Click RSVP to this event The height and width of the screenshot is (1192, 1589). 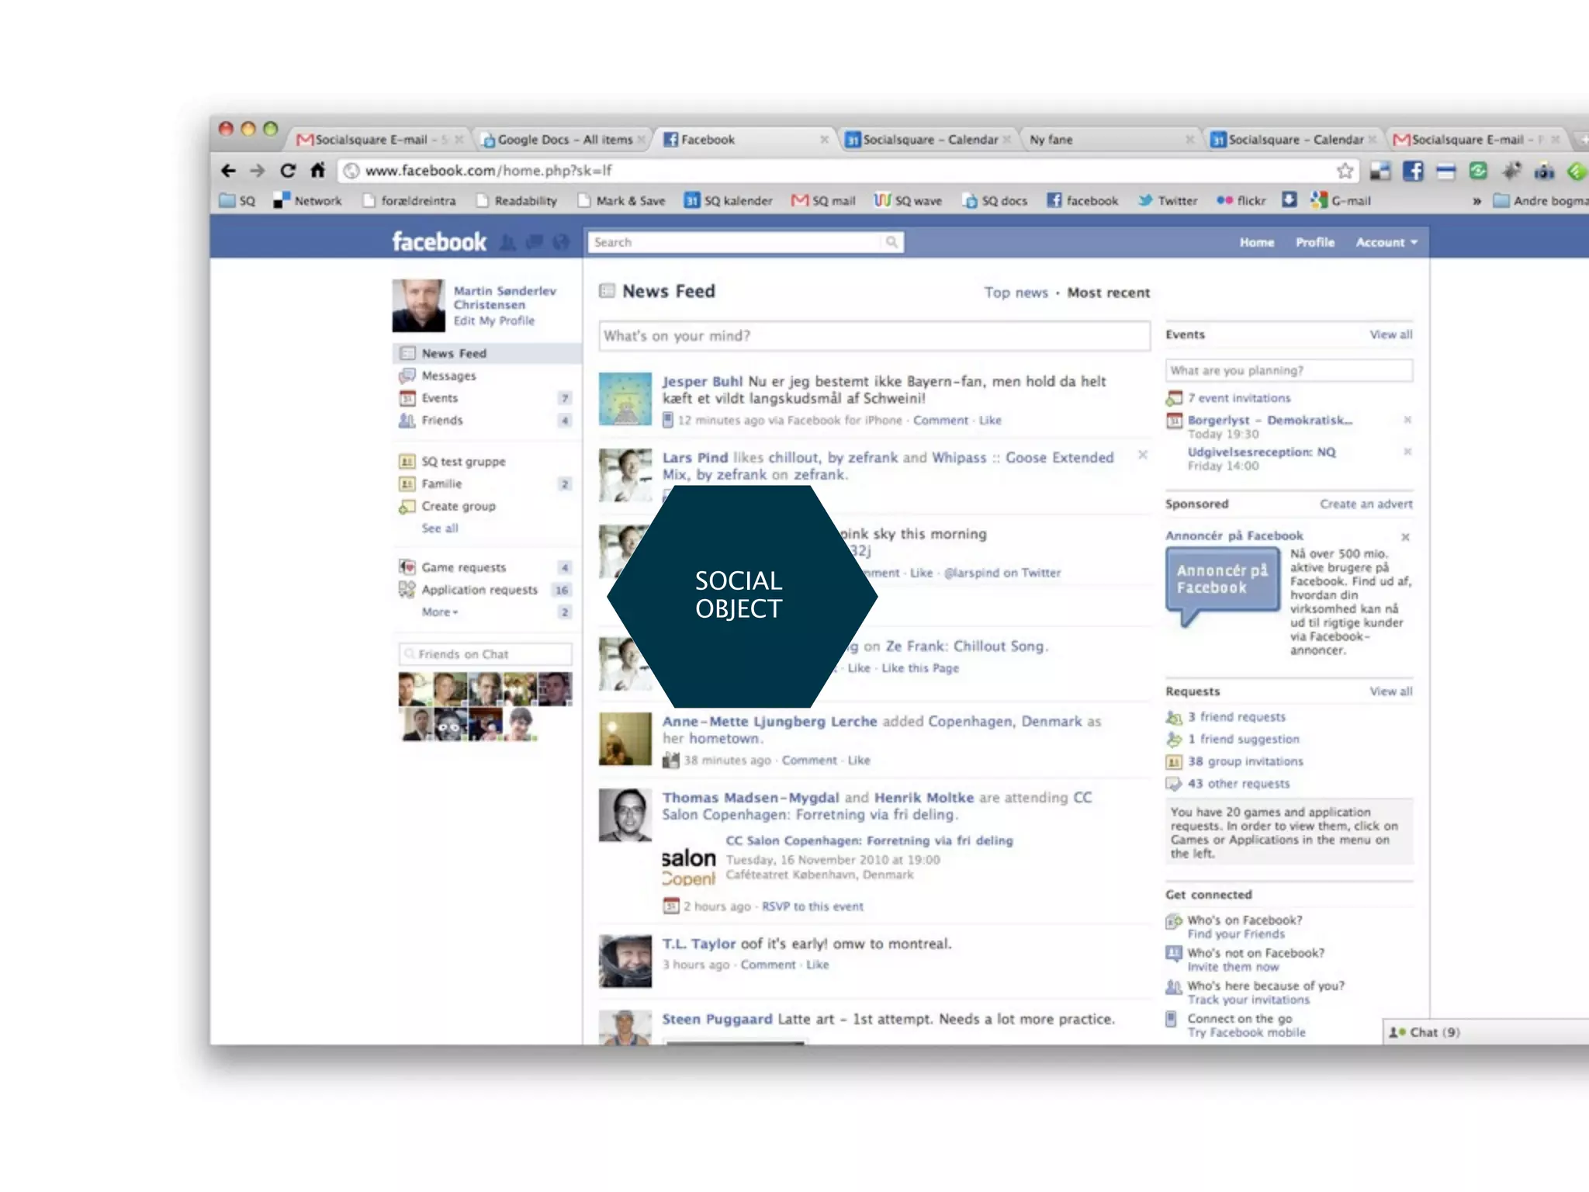pos(812,906)
